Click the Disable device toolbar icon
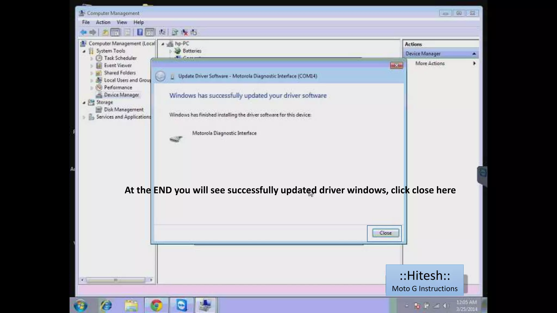The width and height of the screenshot is (557, 313). (x=194, y=32)
